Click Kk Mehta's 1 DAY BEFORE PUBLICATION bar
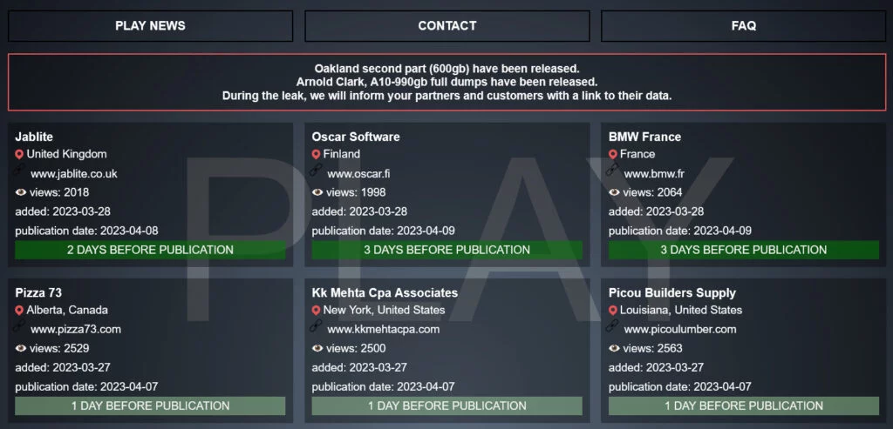 click(446, 406)
